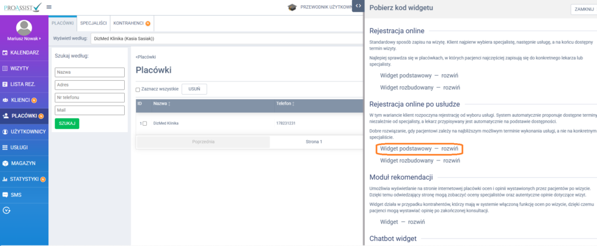Expand the Mariusz Nowak user menu
597x246 pixels.
point(24,38)
